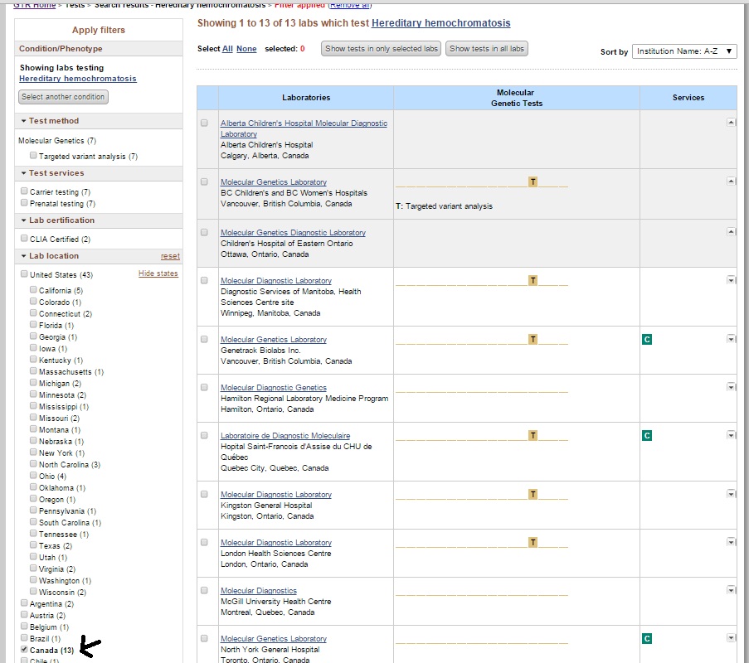
Task: Check the Carrier testing filter
Action: point(24,191)
